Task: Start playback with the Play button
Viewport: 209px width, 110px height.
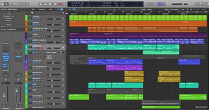Action: pos(55,4)
